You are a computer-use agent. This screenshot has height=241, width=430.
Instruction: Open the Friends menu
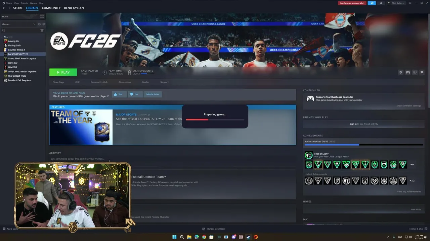click(x=25, y=3)
